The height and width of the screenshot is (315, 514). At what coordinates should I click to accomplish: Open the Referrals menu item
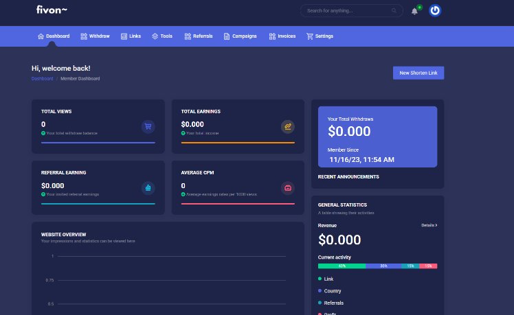pyautogui.click(x=199, y=36)
